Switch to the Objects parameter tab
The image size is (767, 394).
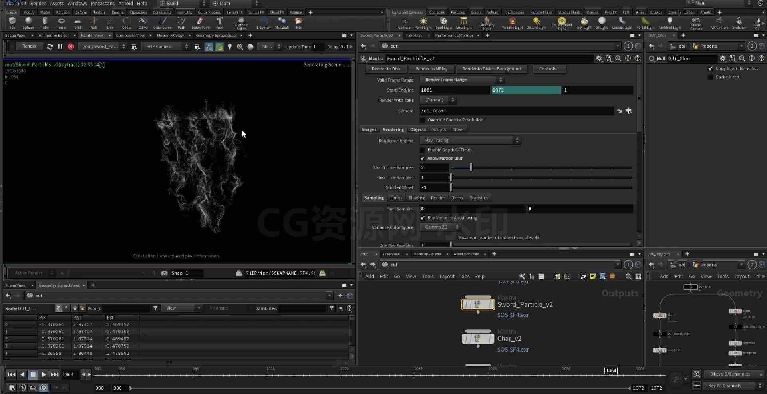click(x=418, y=129)
